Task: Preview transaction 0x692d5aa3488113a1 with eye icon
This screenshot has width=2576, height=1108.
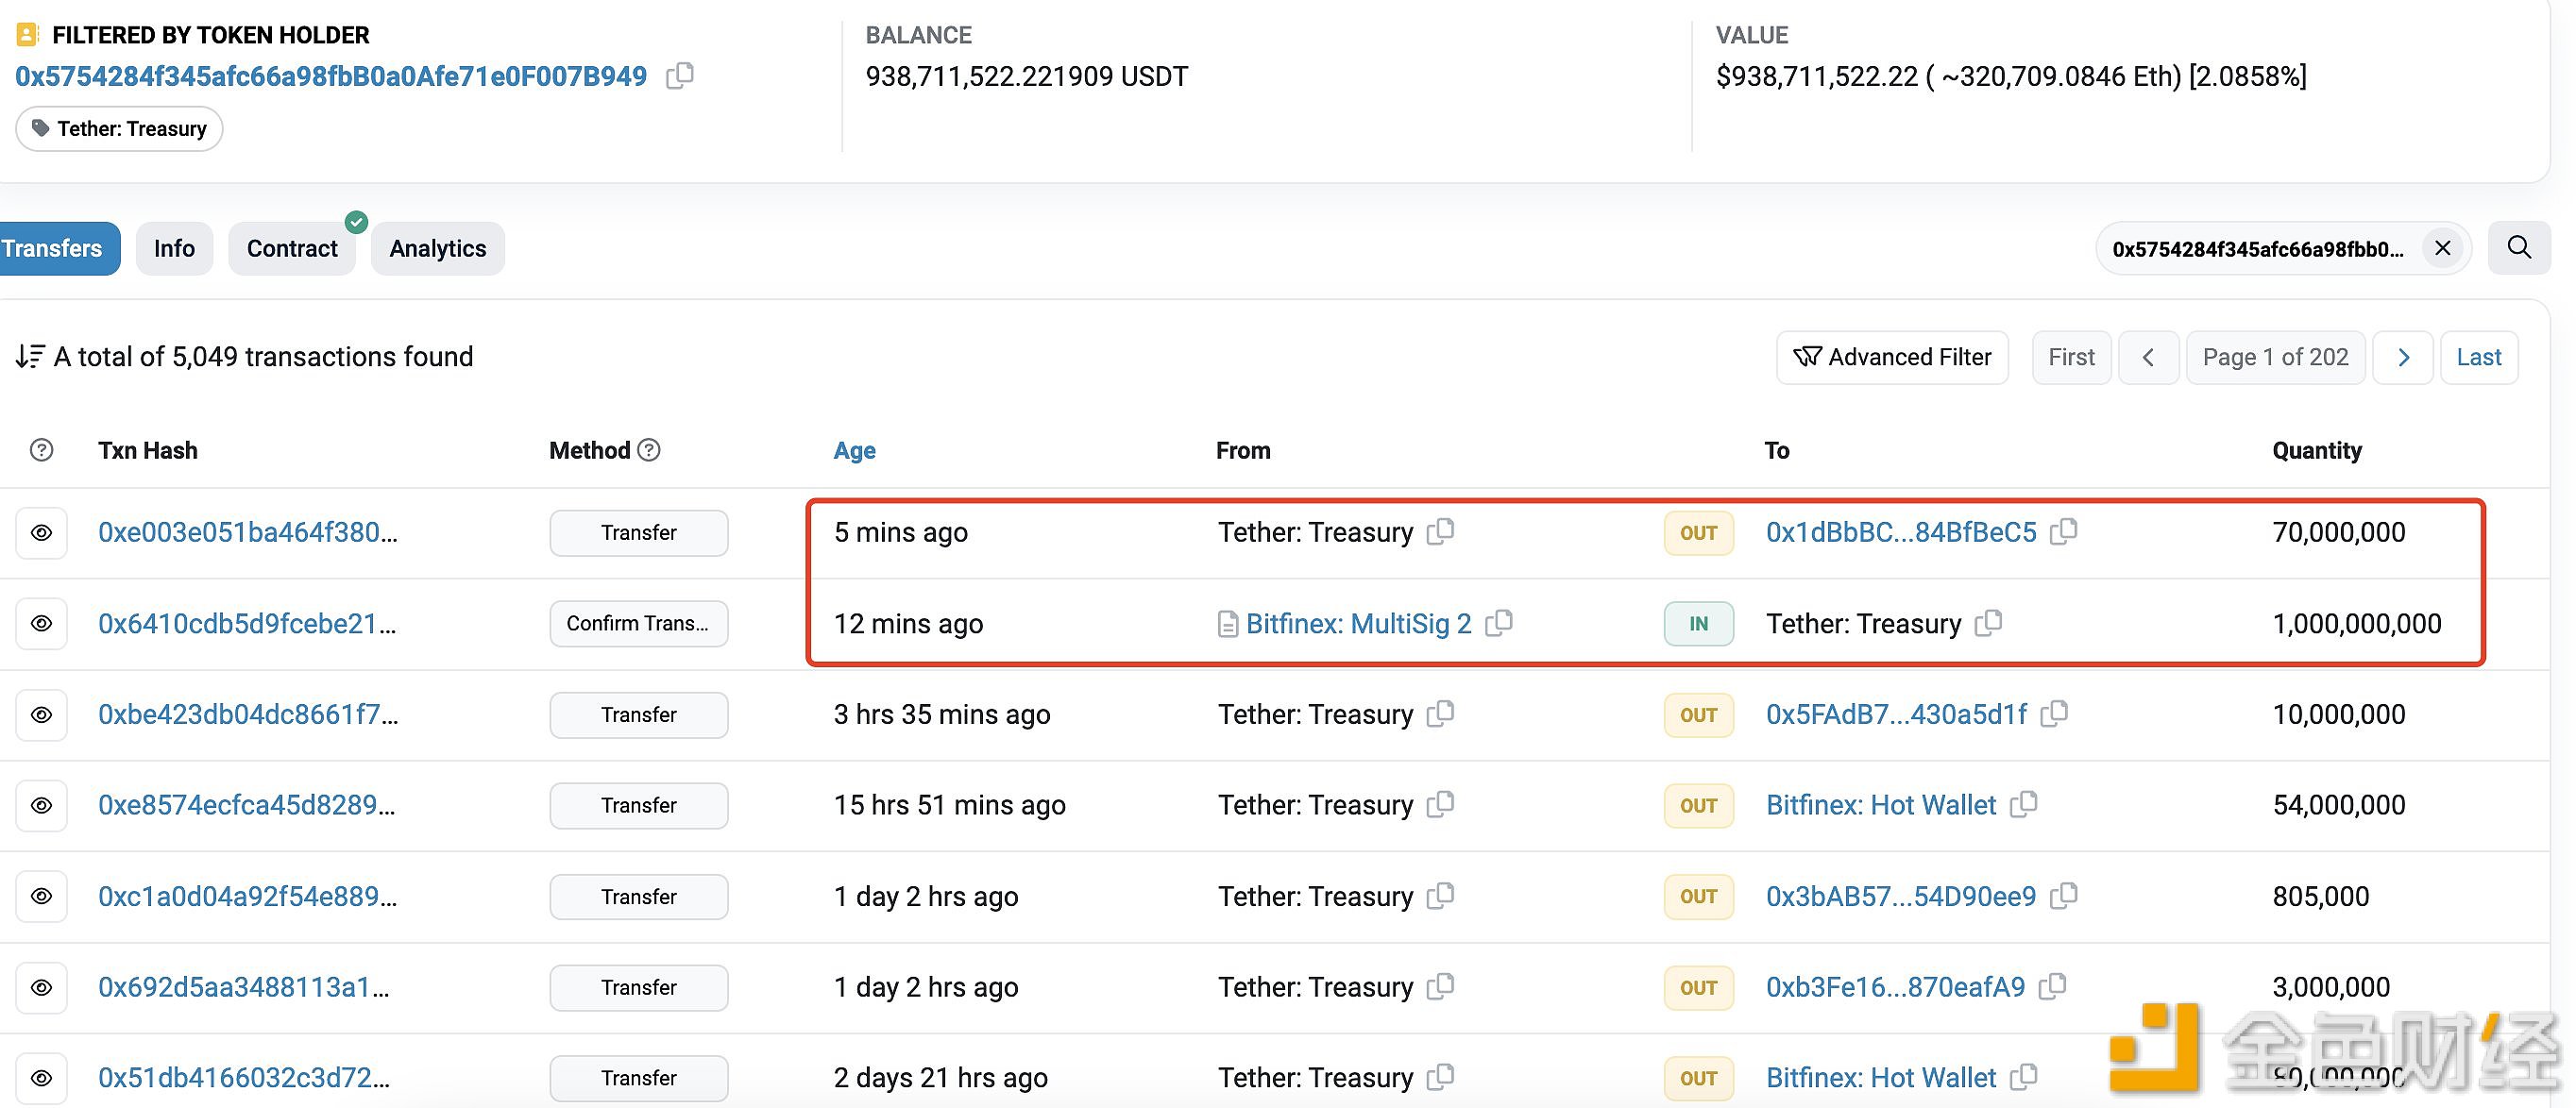Action: click(41, 987)
